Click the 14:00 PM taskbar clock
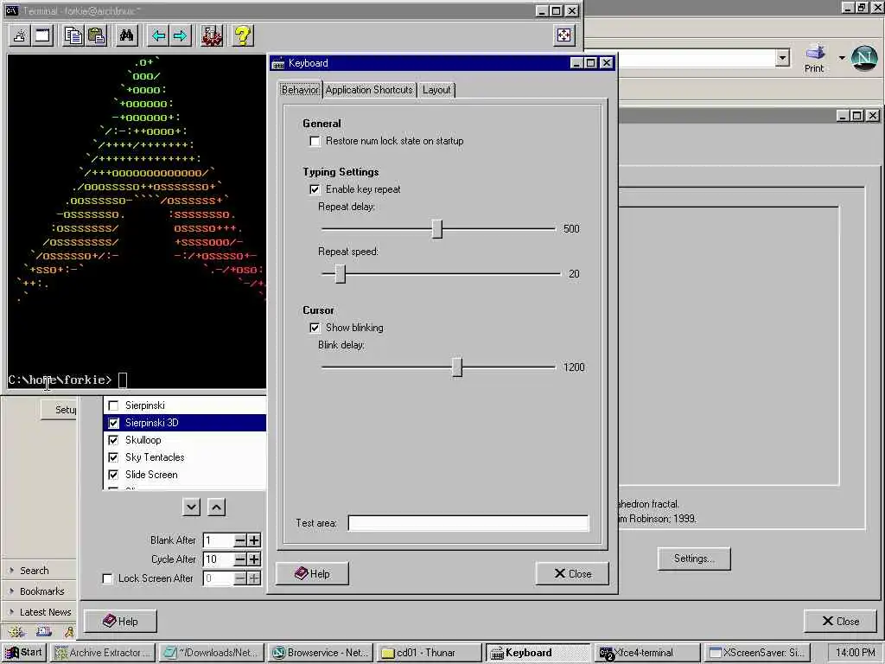 click(x=856, y=653)
